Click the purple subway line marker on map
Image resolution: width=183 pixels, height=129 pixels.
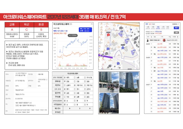coord(106,56)
